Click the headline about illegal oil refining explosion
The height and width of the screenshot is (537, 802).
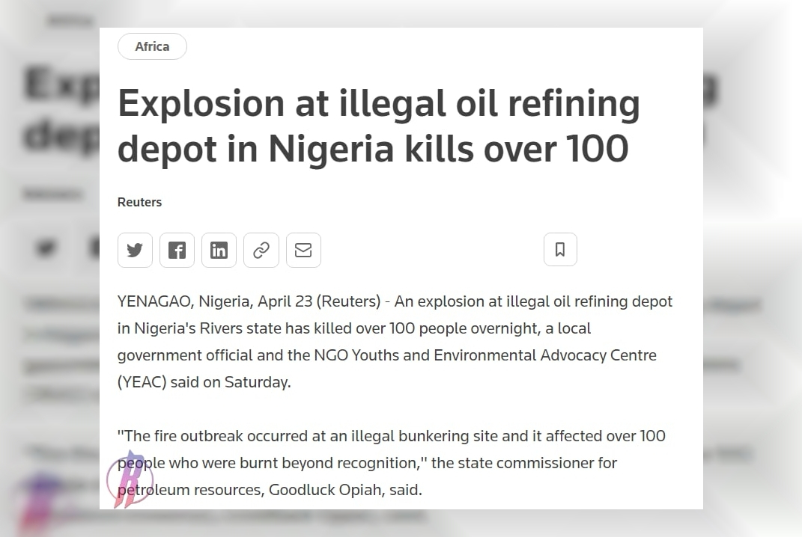coord(378,126)
